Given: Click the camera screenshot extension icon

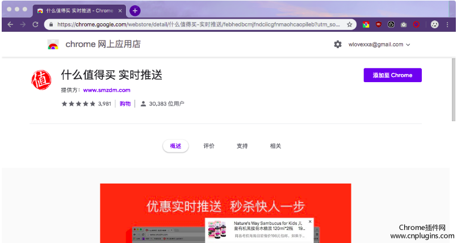Looking at the screenshot, I should [x=404, y=25].
